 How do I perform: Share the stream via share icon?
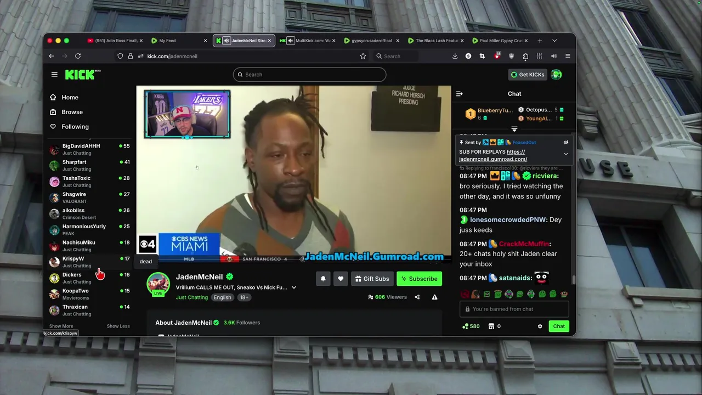pos(417,297)
